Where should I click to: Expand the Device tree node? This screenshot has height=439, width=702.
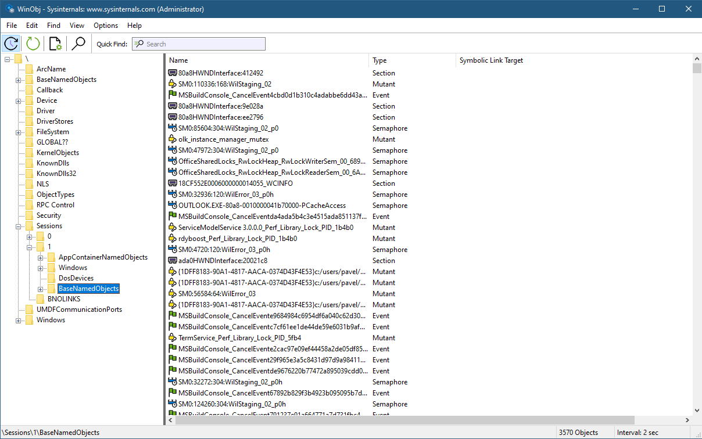(x=19, y=100)
